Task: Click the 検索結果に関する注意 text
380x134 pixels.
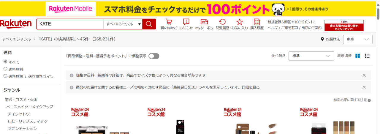Action: coord(350,100)
